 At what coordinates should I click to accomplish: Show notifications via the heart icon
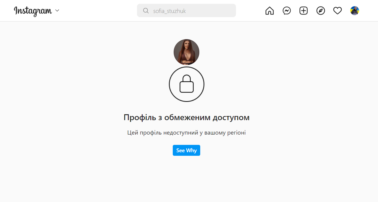click(338, 11)
